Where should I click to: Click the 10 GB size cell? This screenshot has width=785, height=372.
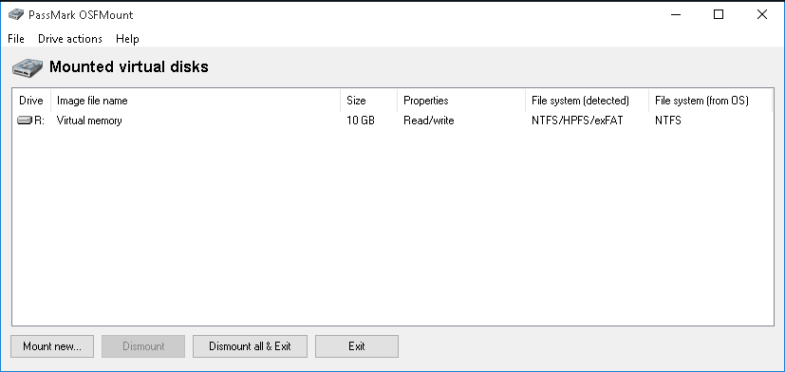click(361, 121)
